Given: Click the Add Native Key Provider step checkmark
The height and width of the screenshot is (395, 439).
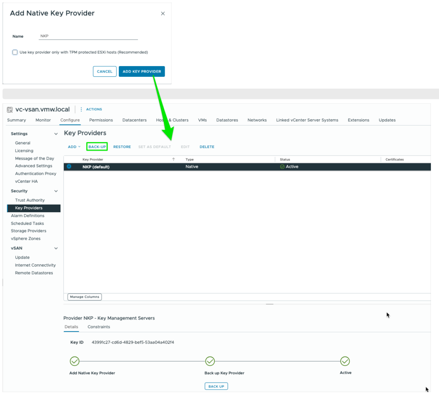Looking at the screenshot, I should pos(75,361).
